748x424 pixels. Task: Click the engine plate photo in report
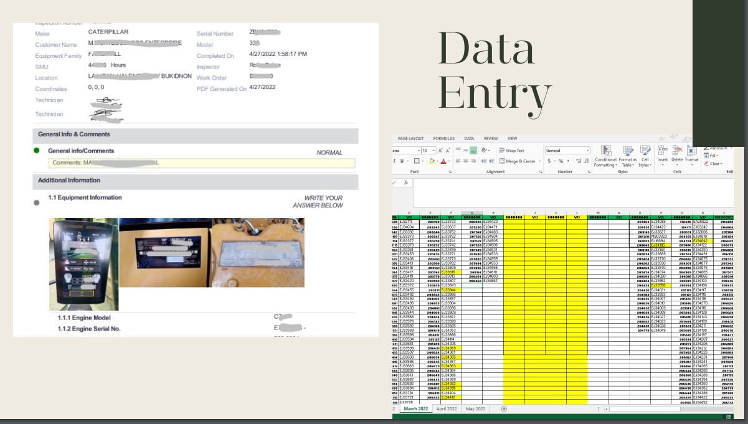[x=258, y=252]
